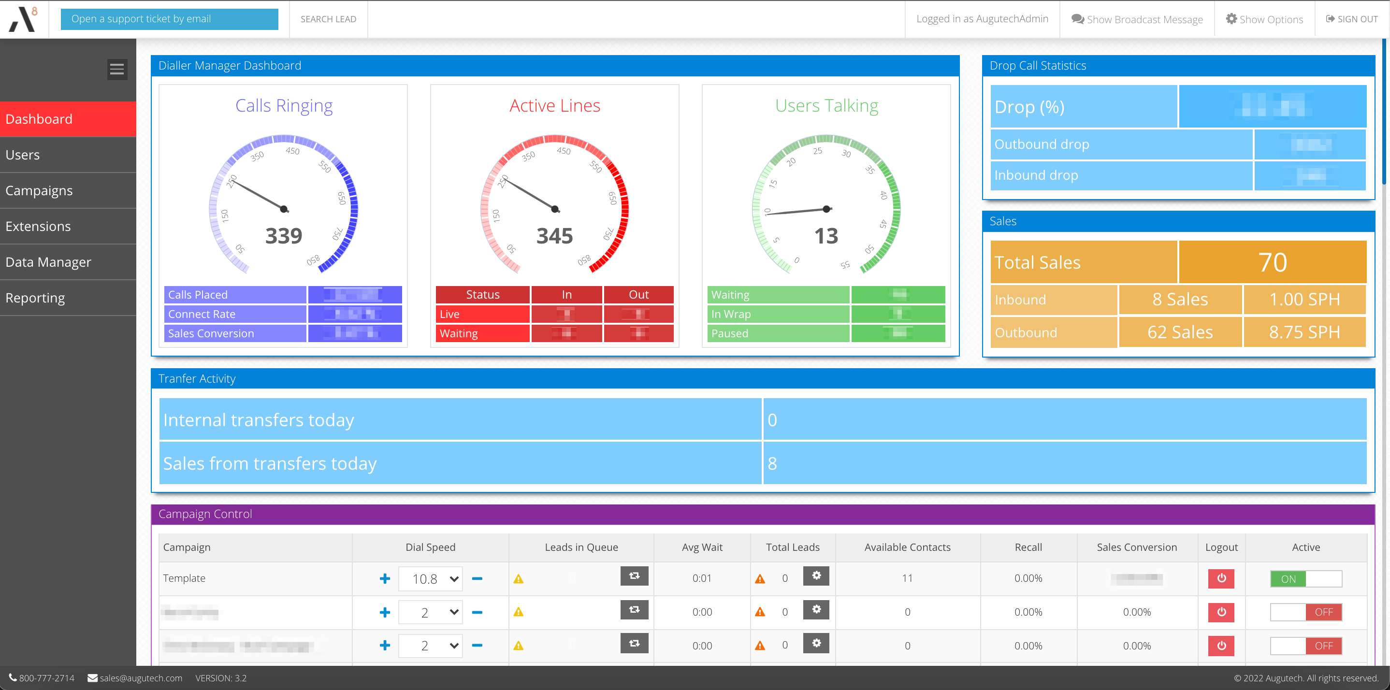The height and width of the screenshot is (690, 1390).
Task: Expand the Dial Speed dropdown on the second campaign
Action: 430,612
